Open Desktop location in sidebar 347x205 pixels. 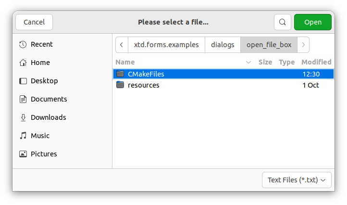tap(44, 81)
